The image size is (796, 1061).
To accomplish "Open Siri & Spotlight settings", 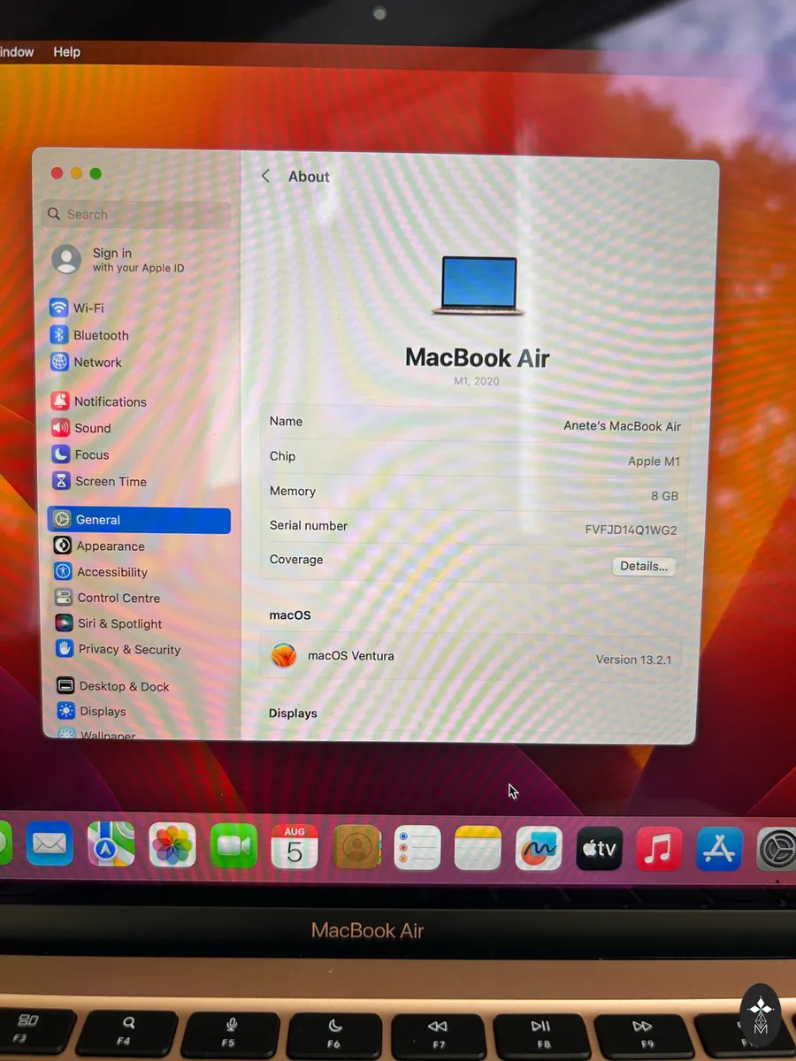I will point(108,623).
